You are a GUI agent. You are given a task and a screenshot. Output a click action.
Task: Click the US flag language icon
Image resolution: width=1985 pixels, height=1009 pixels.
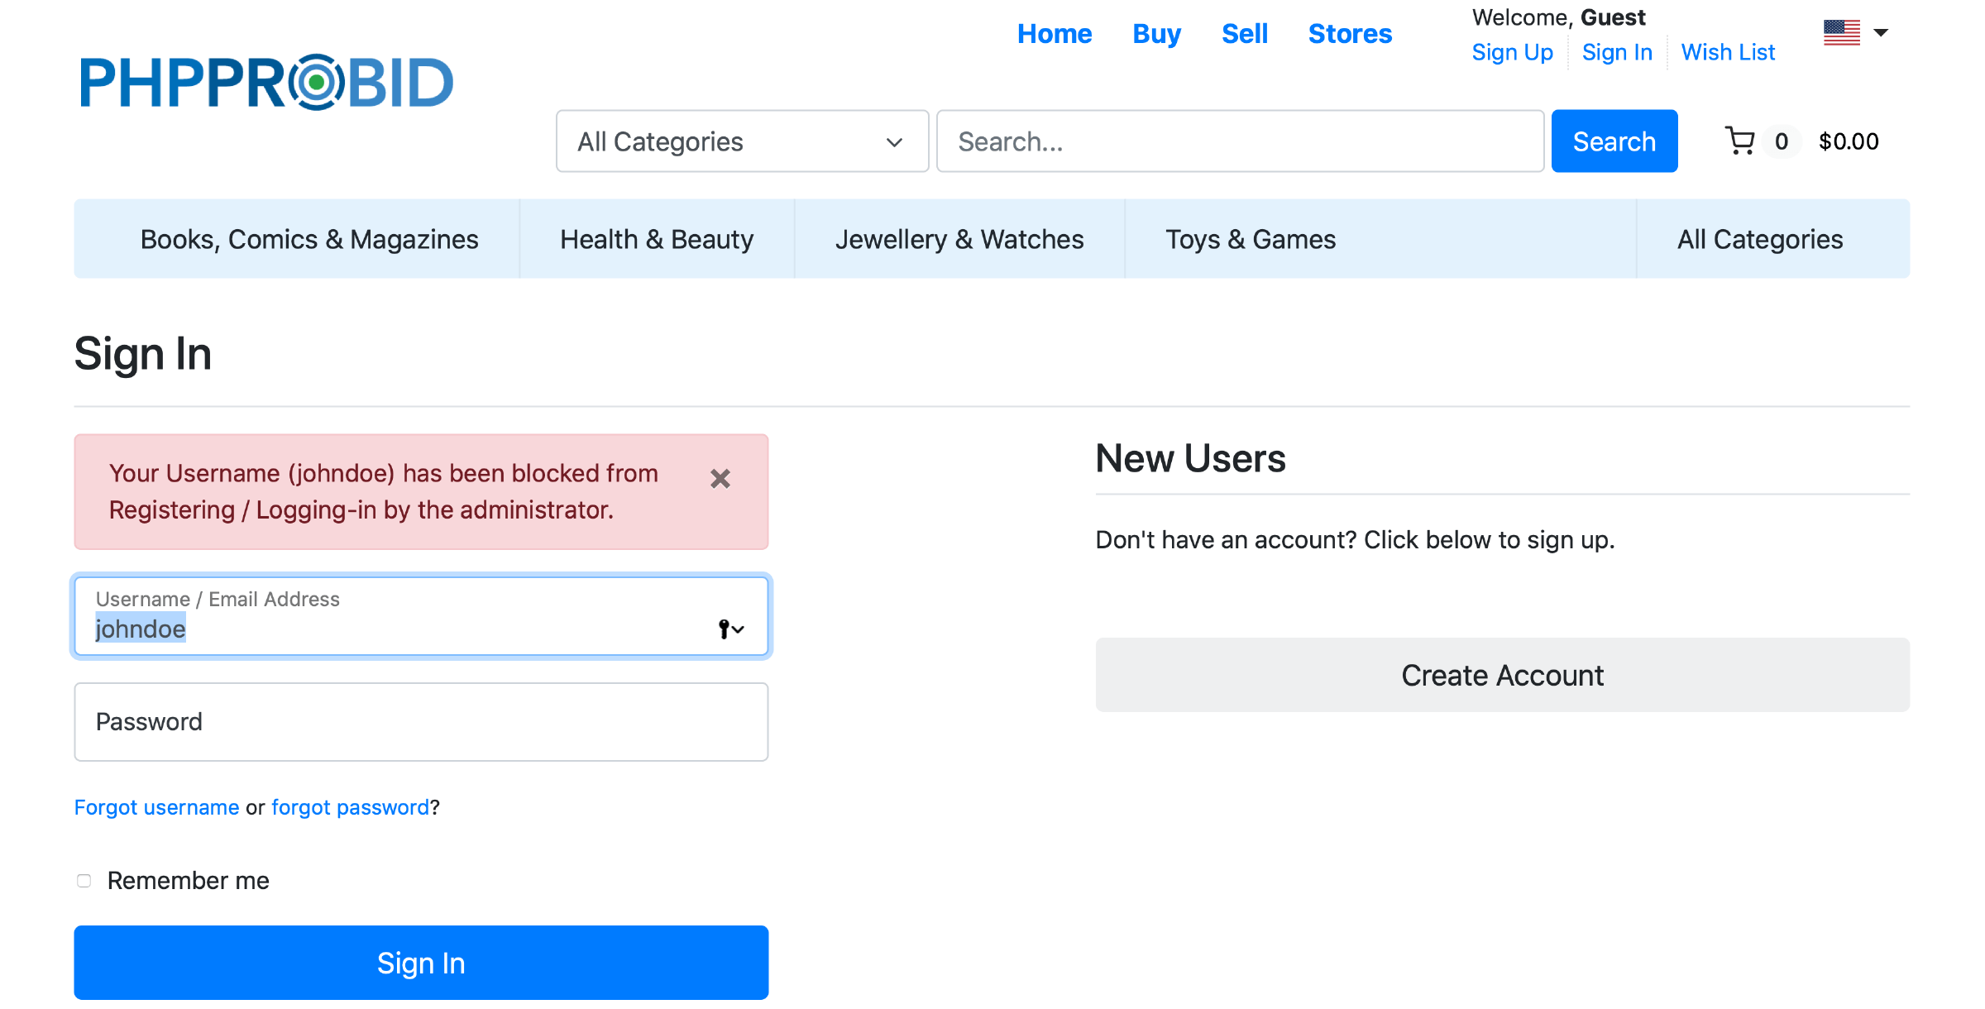1841,33
